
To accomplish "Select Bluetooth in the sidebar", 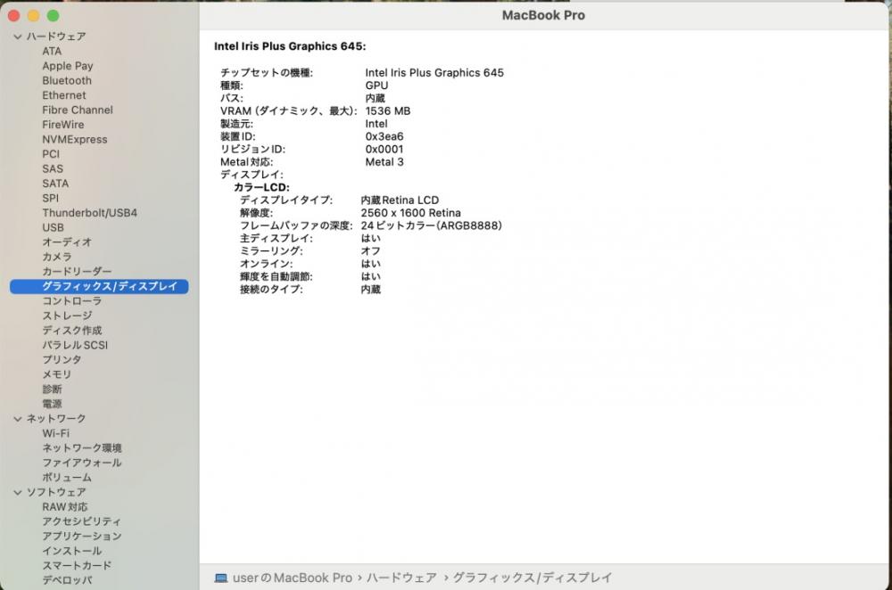I will [67, 81].
